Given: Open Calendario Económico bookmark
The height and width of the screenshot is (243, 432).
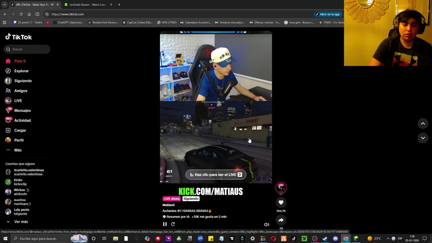Looking at the screenshot, I should [196, 23].
